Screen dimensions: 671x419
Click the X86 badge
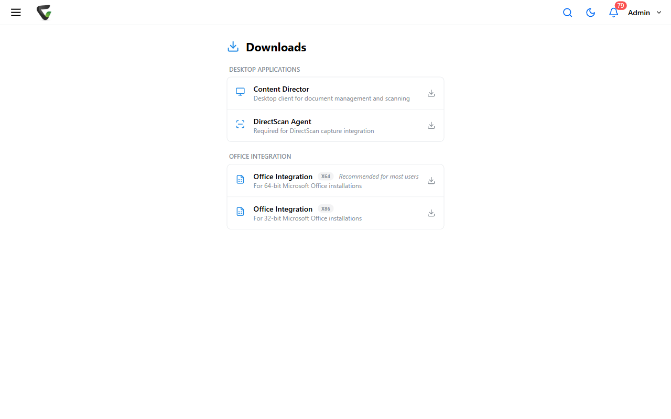tap(326, 209)
